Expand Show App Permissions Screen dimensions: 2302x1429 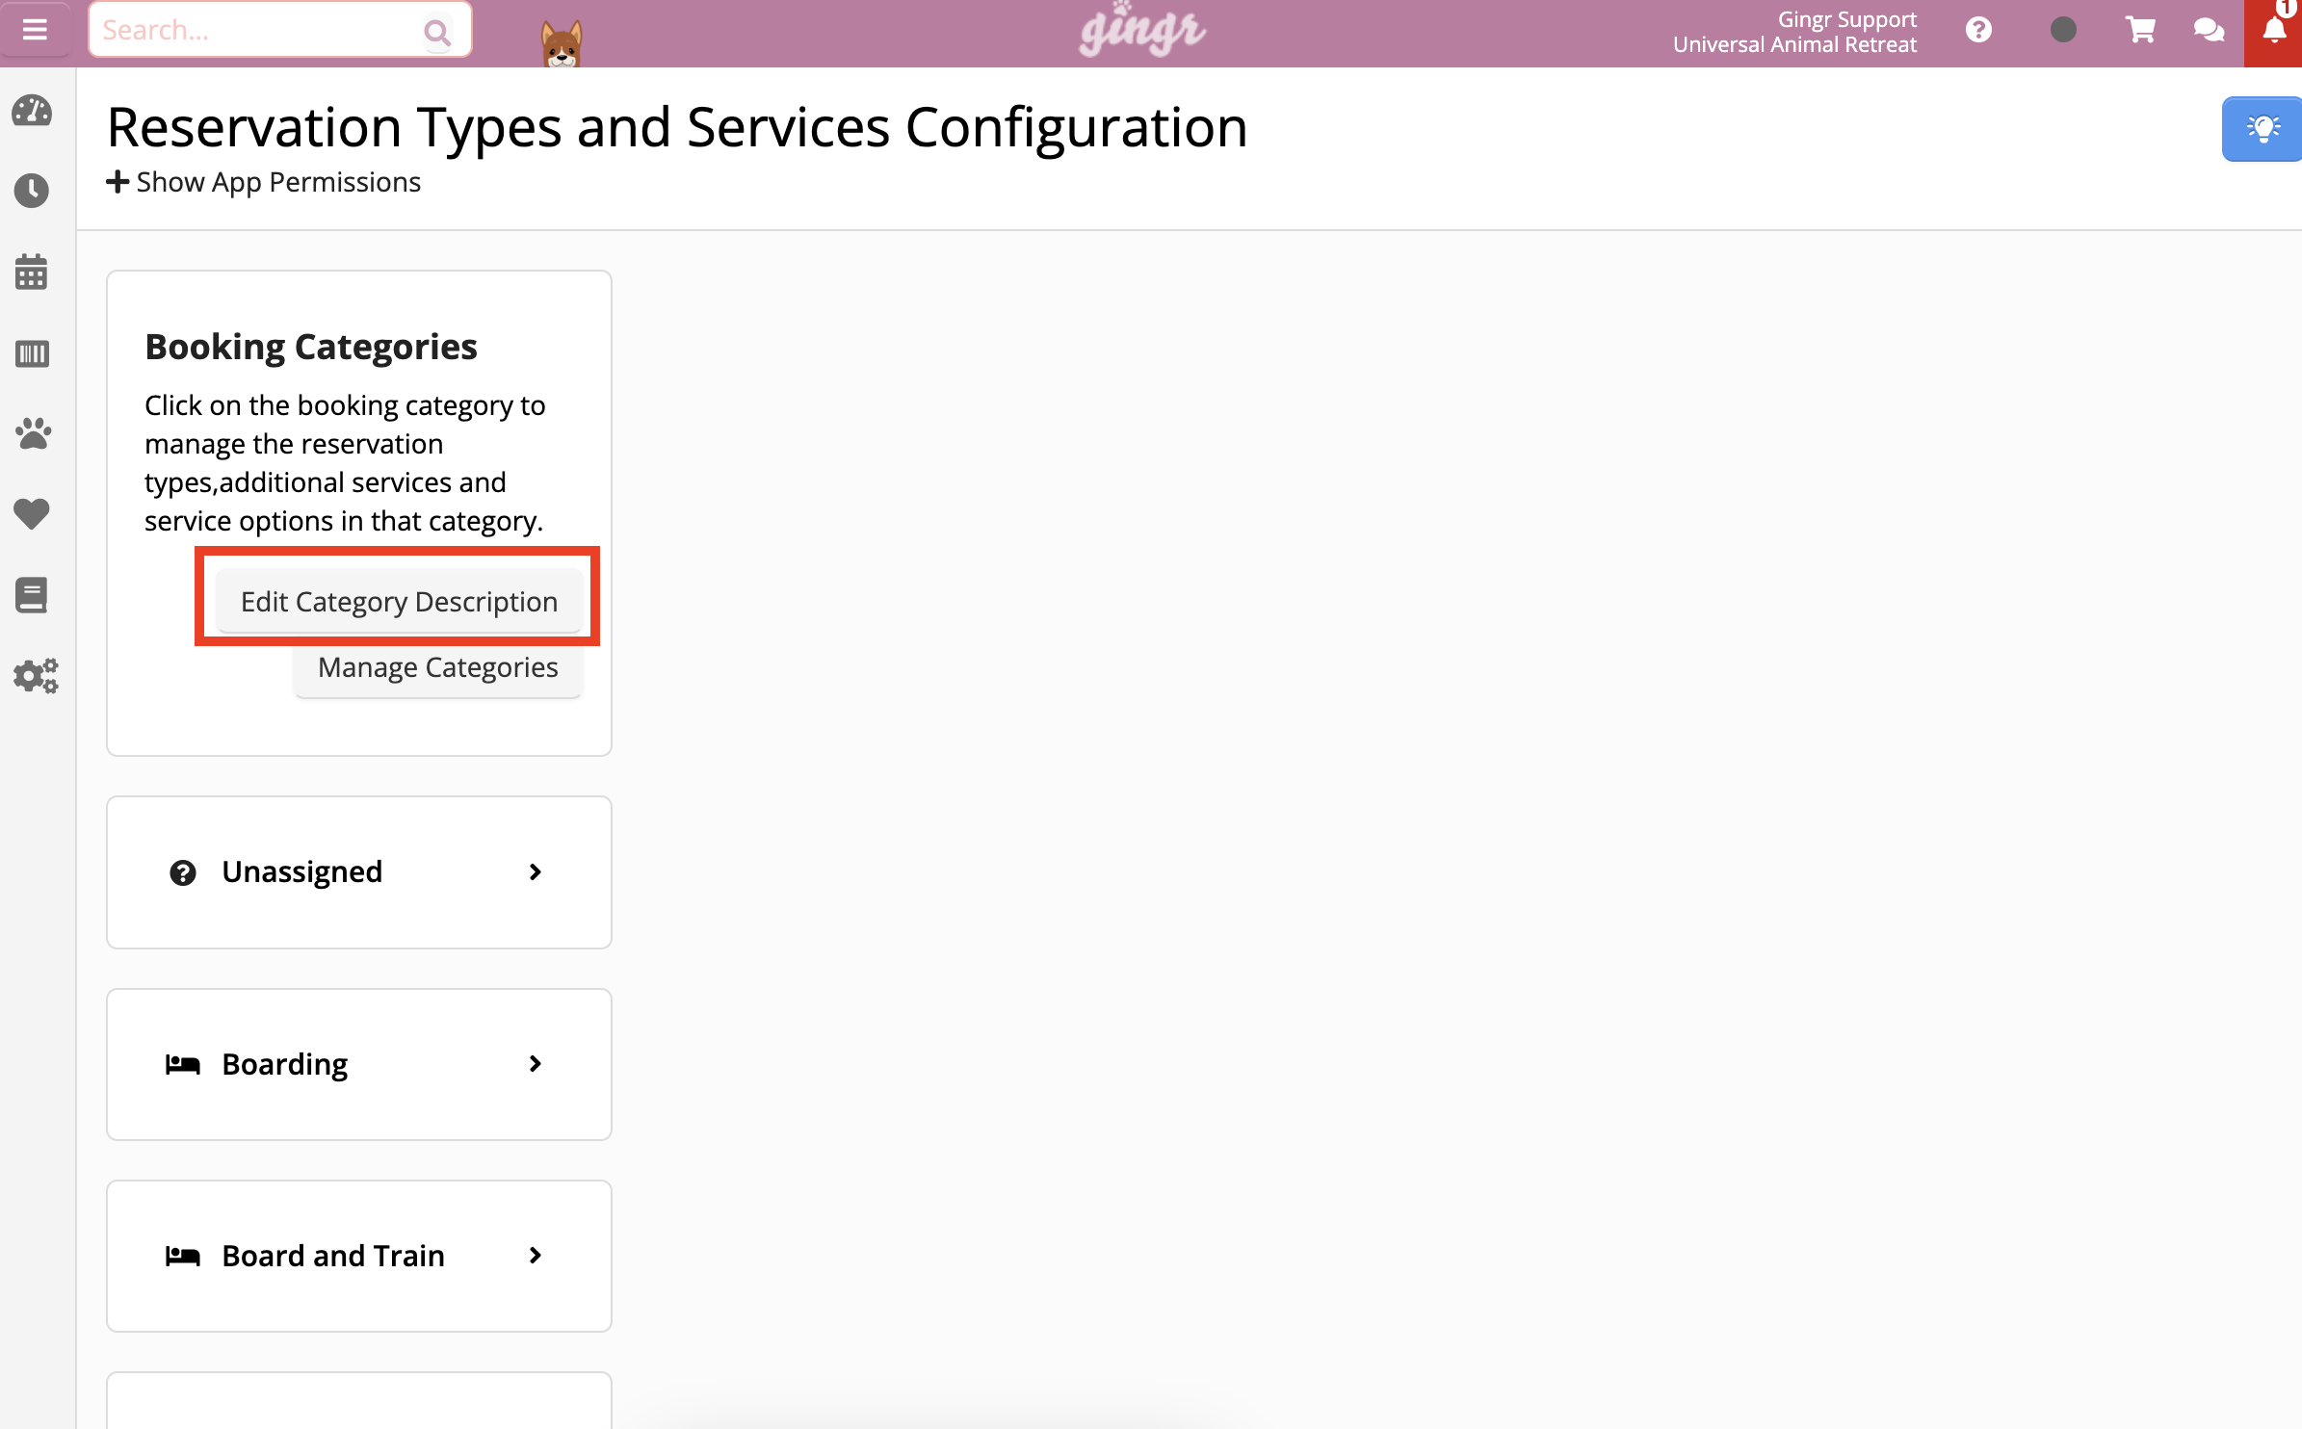[x=264, y=182]
